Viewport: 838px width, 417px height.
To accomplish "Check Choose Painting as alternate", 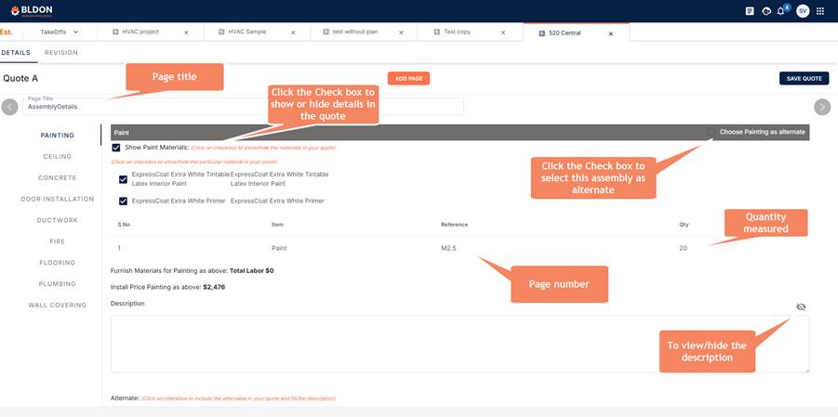I will tap(712, 132).
